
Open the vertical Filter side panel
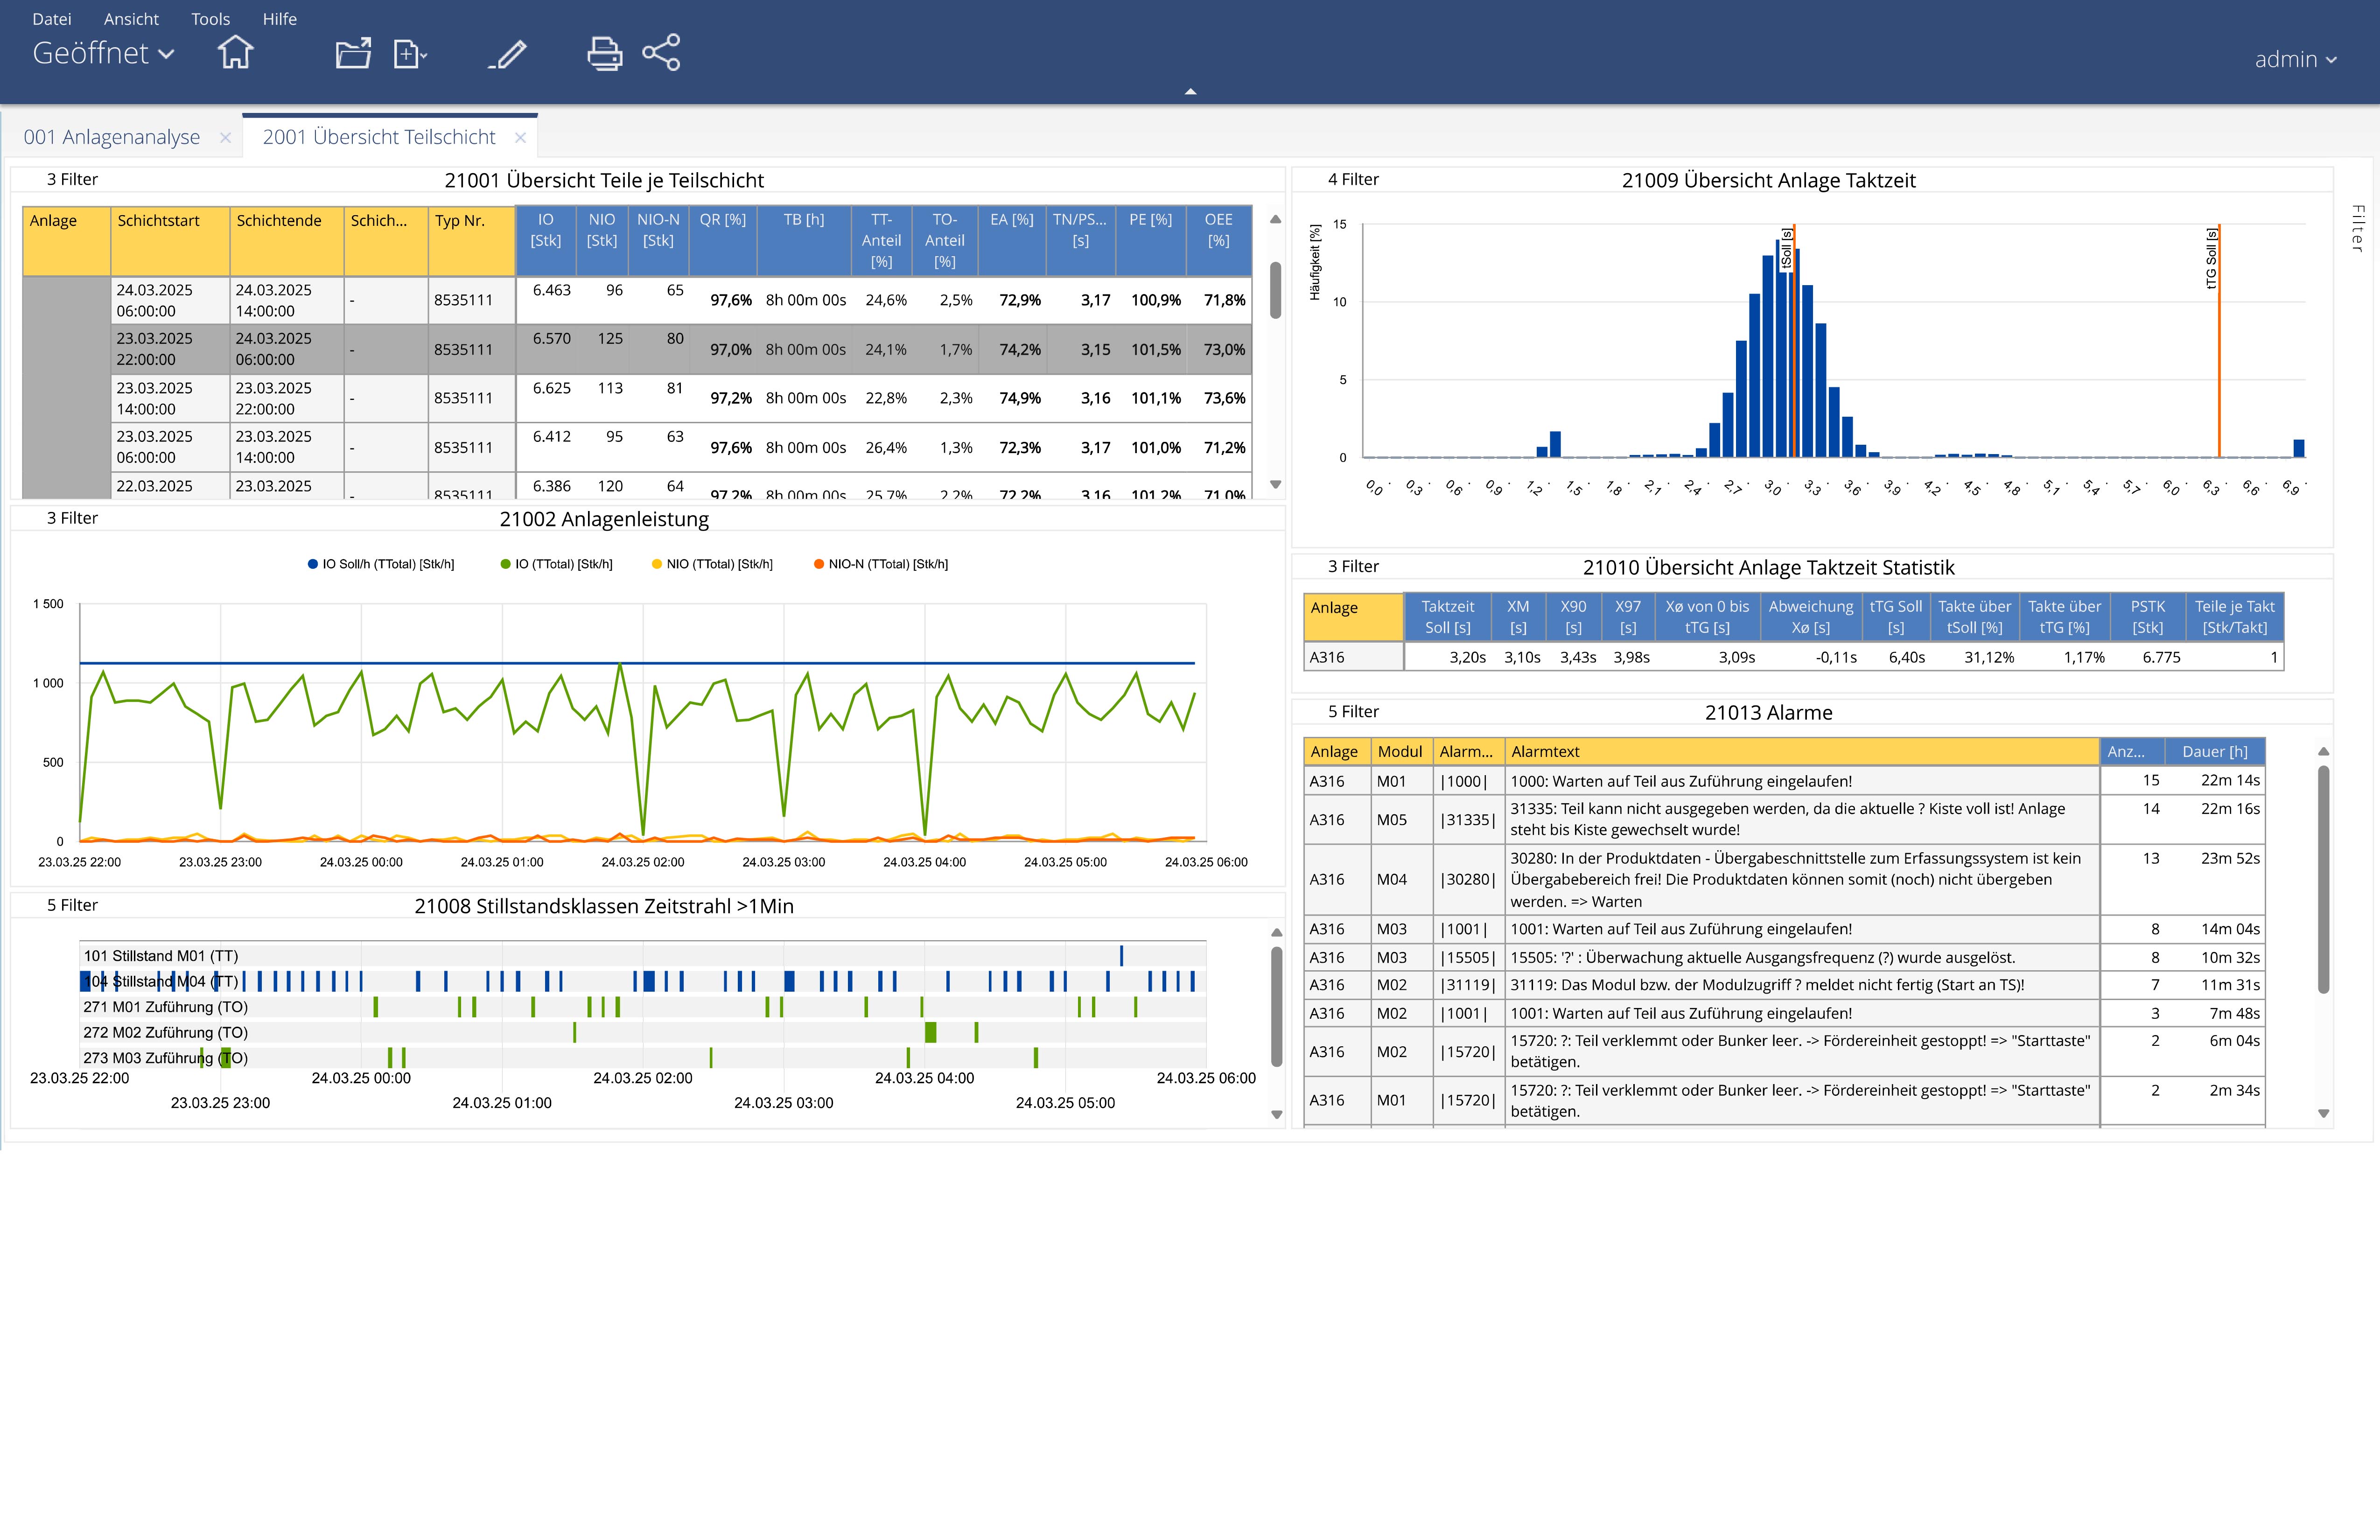[2357, 228]
